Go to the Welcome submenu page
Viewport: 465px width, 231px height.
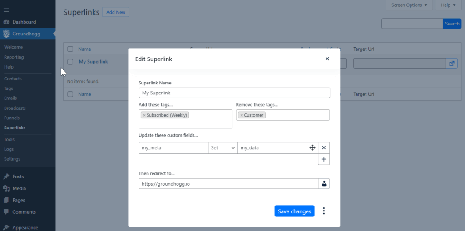coord(13,47)
